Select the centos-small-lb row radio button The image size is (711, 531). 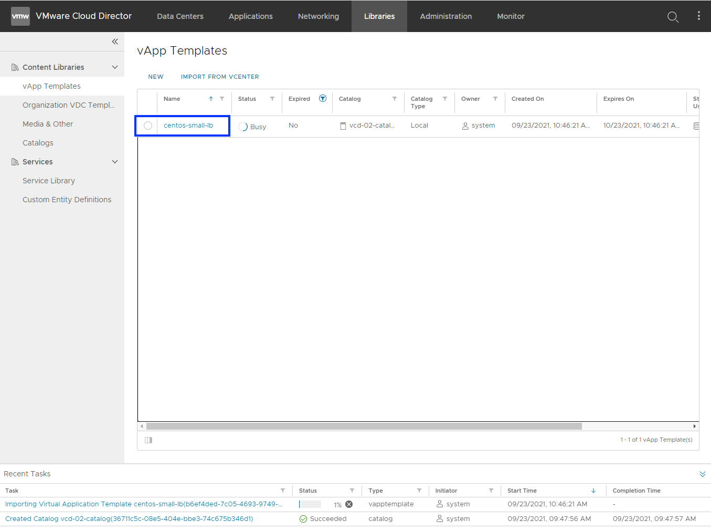(x=148, y=126)
